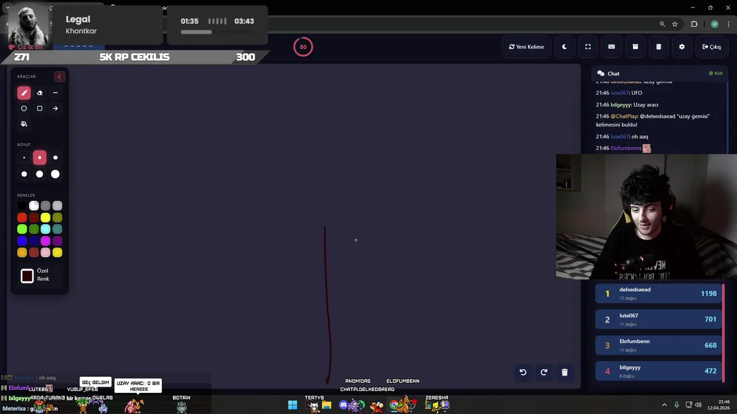Screen dimensions: 737x414
Task: Select bilgeyyy's leaderboard row
Action: (x=659, y=371)
